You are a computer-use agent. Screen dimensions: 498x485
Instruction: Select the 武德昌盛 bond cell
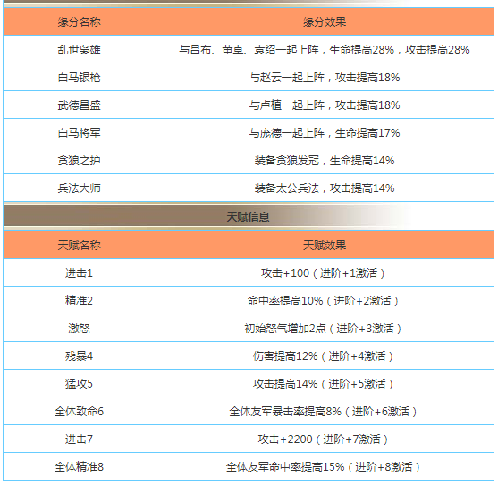[80, 105]
